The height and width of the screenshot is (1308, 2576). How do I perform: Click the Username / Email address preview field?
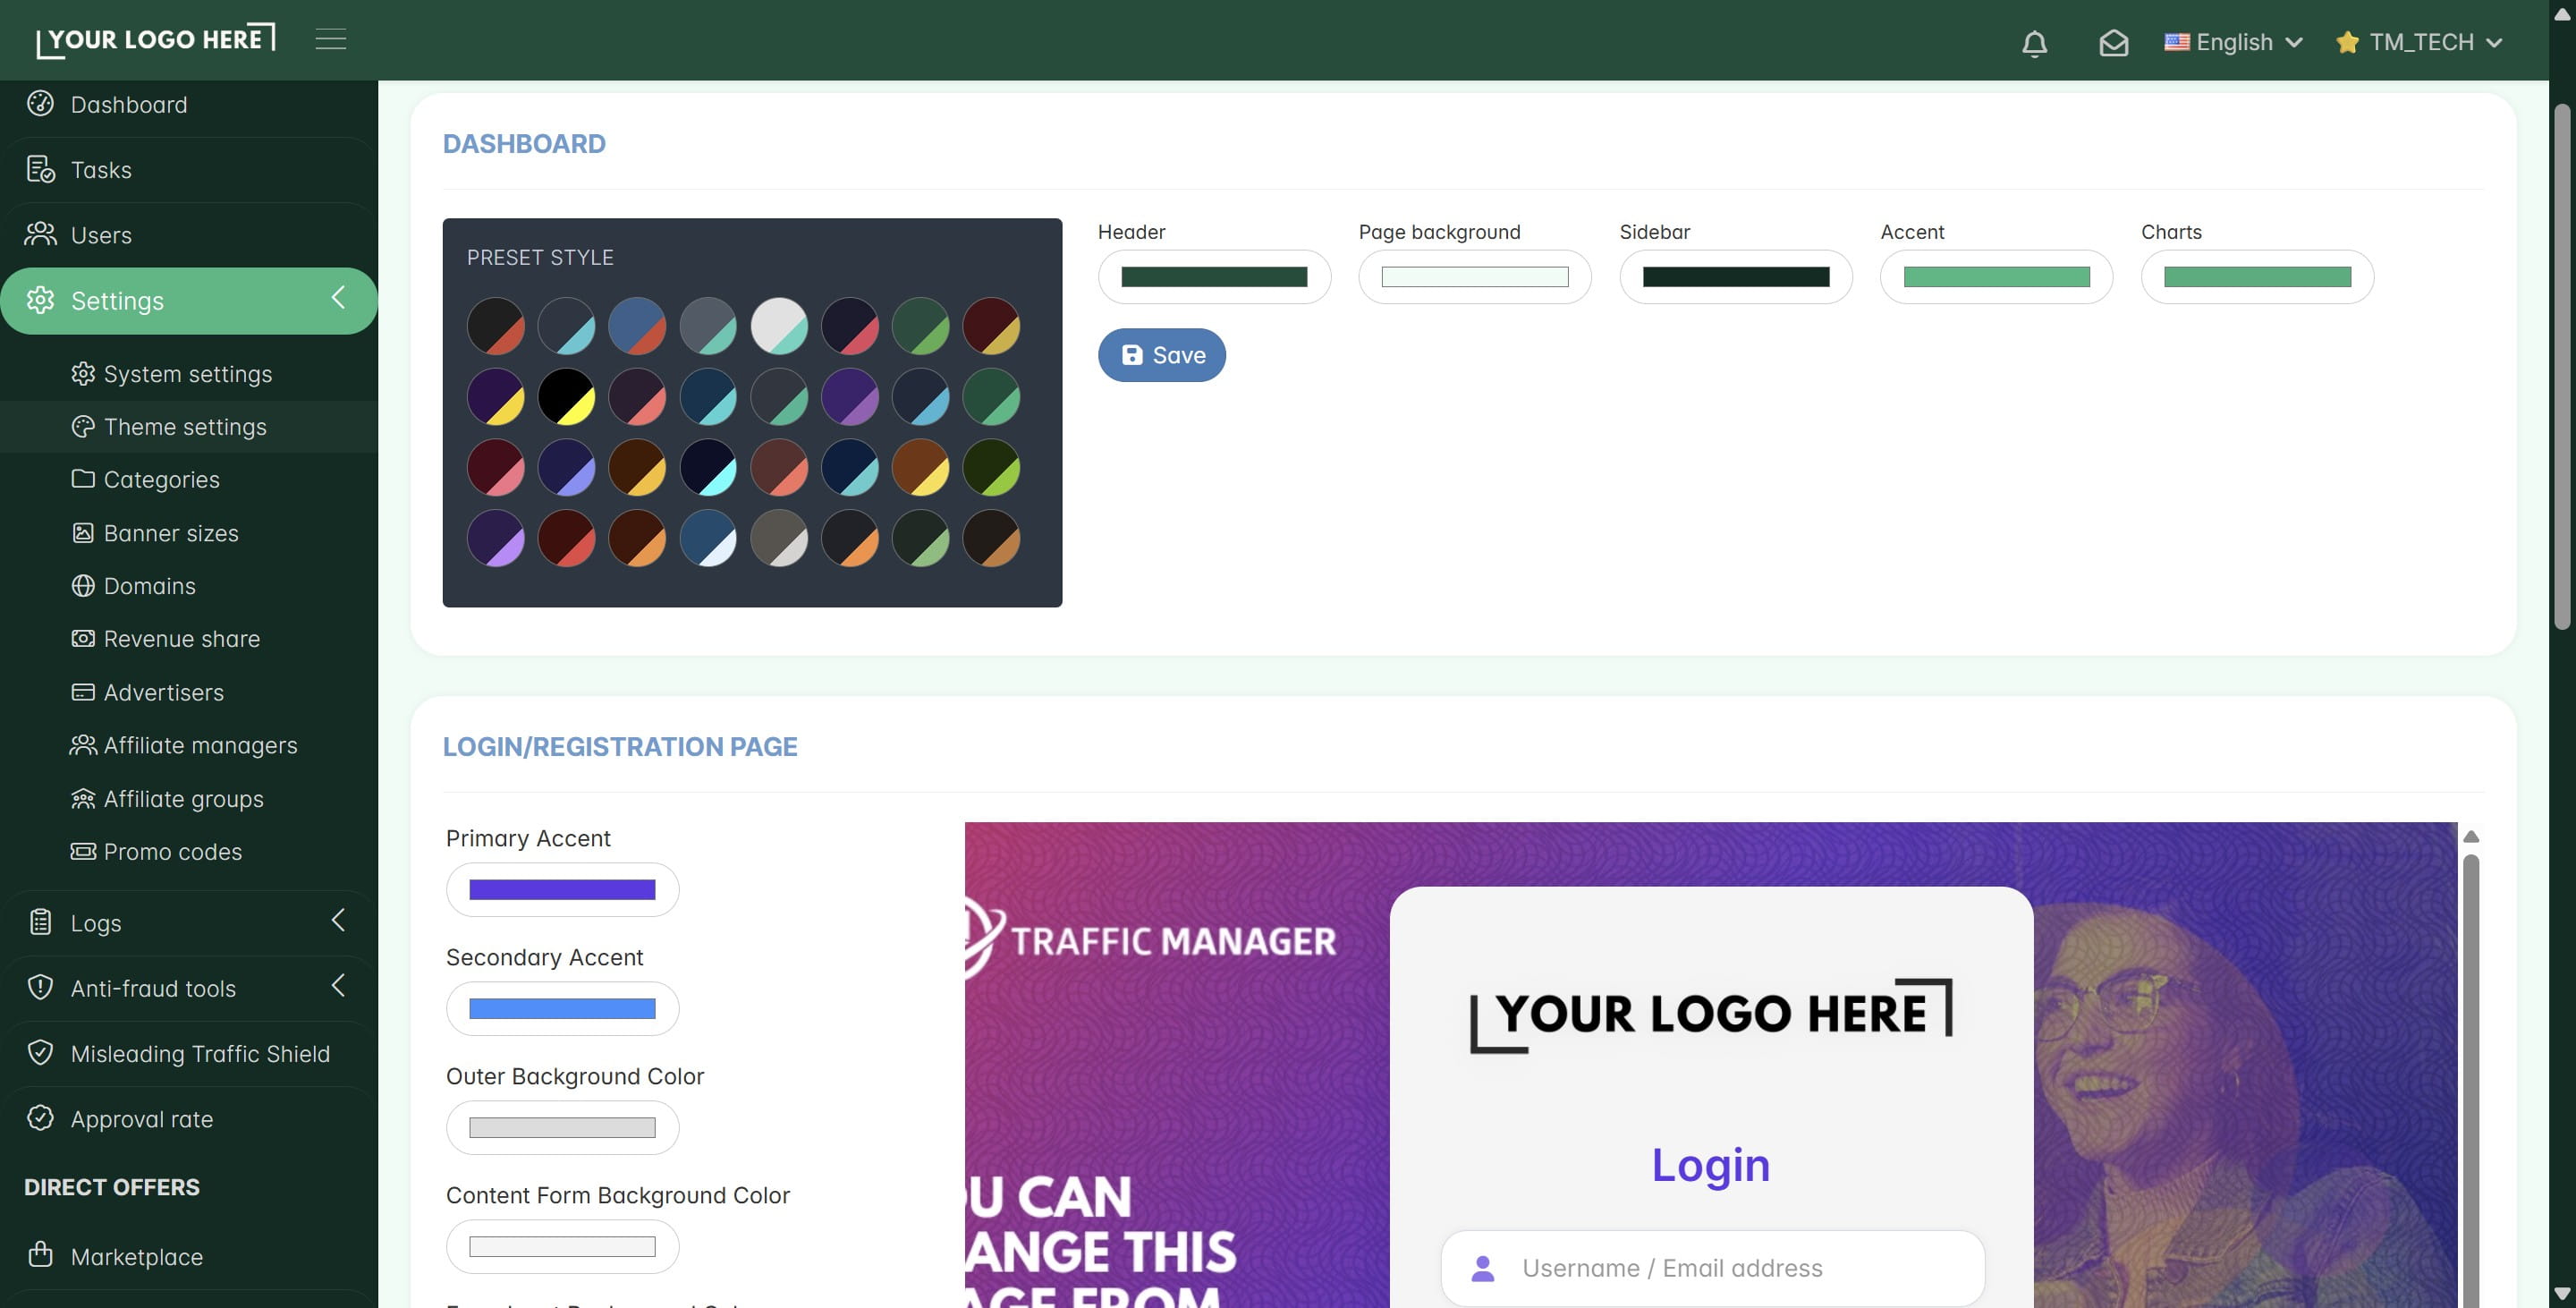tap(1712, 1268)
